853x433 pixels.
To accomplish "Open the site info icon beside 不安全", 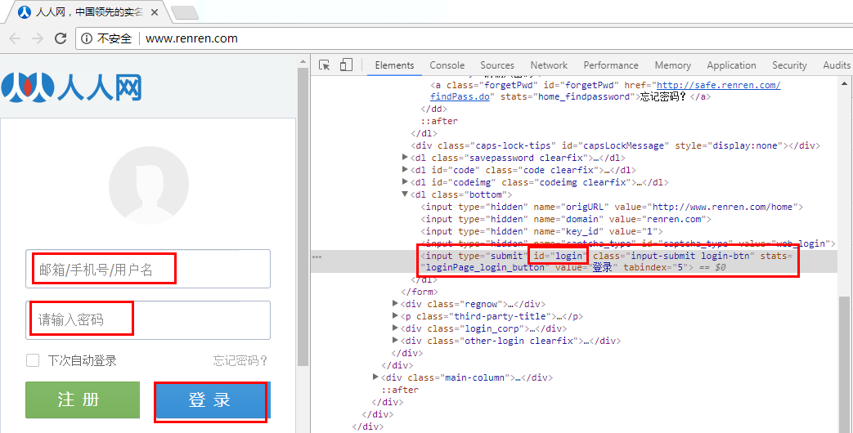I will [x=87, y=38].
